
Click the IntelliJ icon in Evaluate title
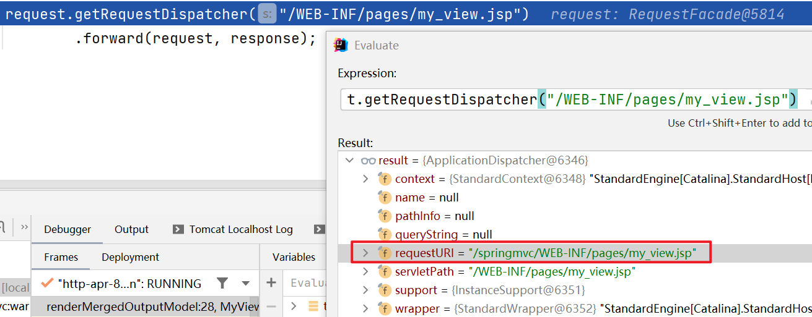pyautogui.click(x=341, y=45)
